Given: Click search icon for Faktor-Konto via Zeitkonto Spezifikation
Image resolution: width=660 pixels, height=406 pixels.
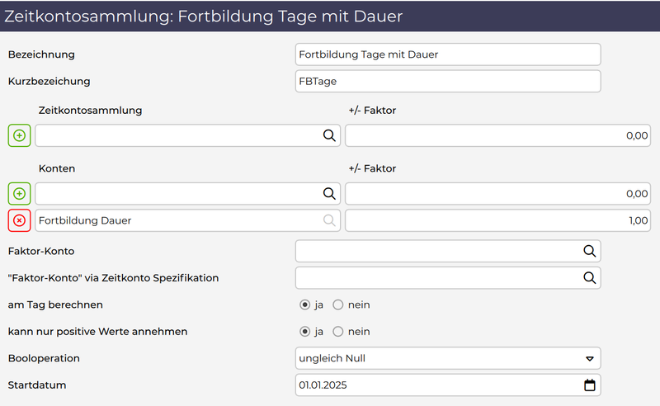Looking at the screenshot, I should 589,278.
